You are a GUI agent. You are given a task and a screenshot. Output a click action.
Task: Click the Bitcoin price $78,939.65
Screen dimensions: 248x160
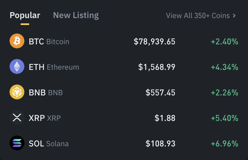[154, 41]
